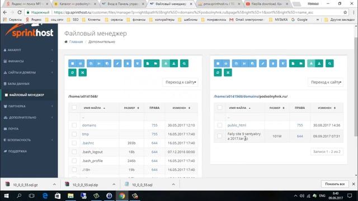Viewport: 358px width, 201px height.
Task: Select the .bashrc file checkbox
Action: point(74,143)
